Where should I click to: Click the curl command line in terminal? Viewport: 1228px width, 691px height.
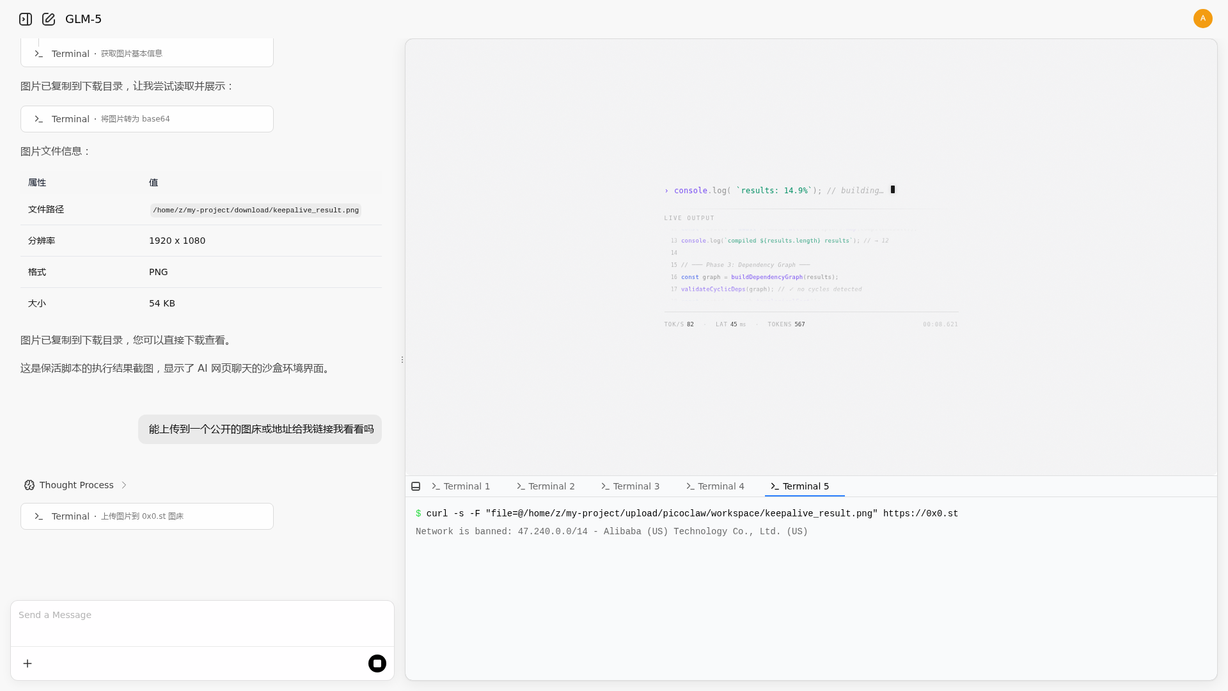(x=687, y=514)
